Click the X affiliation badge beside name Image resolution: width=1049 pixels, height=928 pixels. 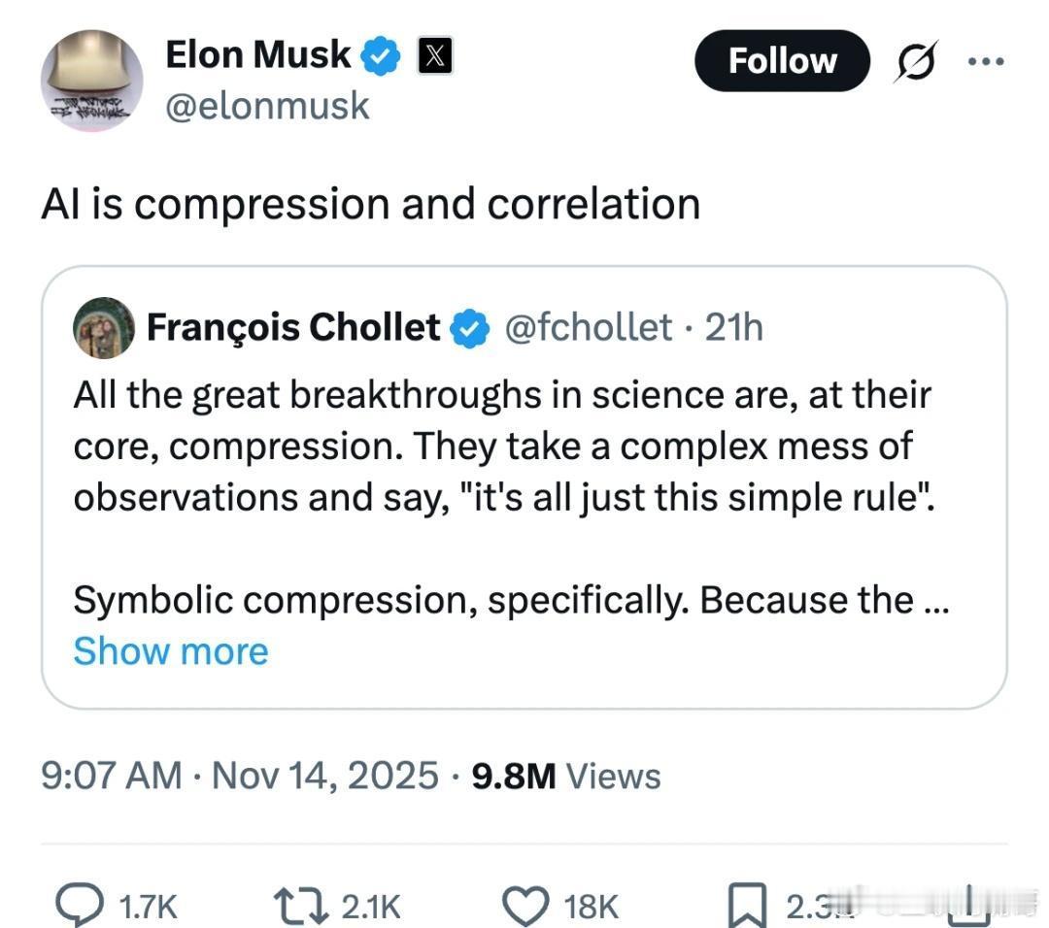[433, 57]
